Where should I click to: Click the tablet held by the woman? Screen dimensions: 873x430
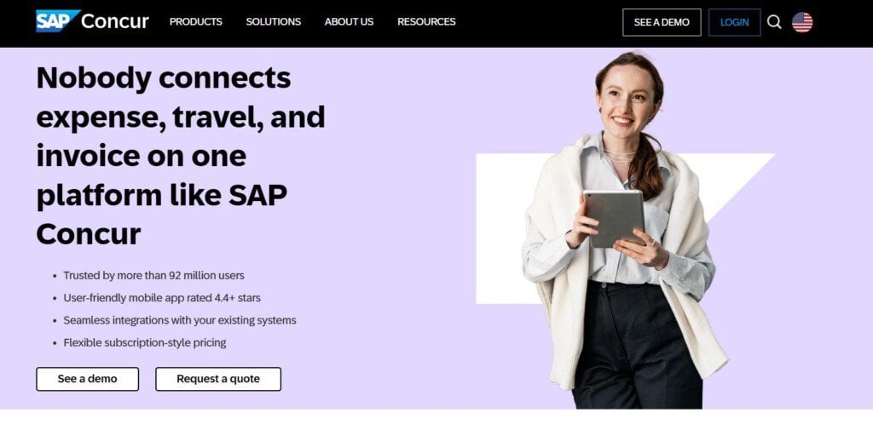613,216
